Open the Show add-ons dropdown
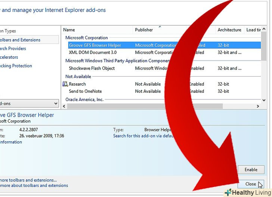 pyautogui.click(x=29, y=104)
